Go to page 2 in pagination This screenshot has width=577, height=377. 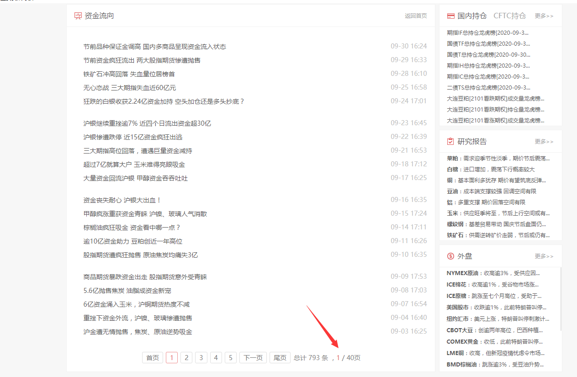click(186, 358)
